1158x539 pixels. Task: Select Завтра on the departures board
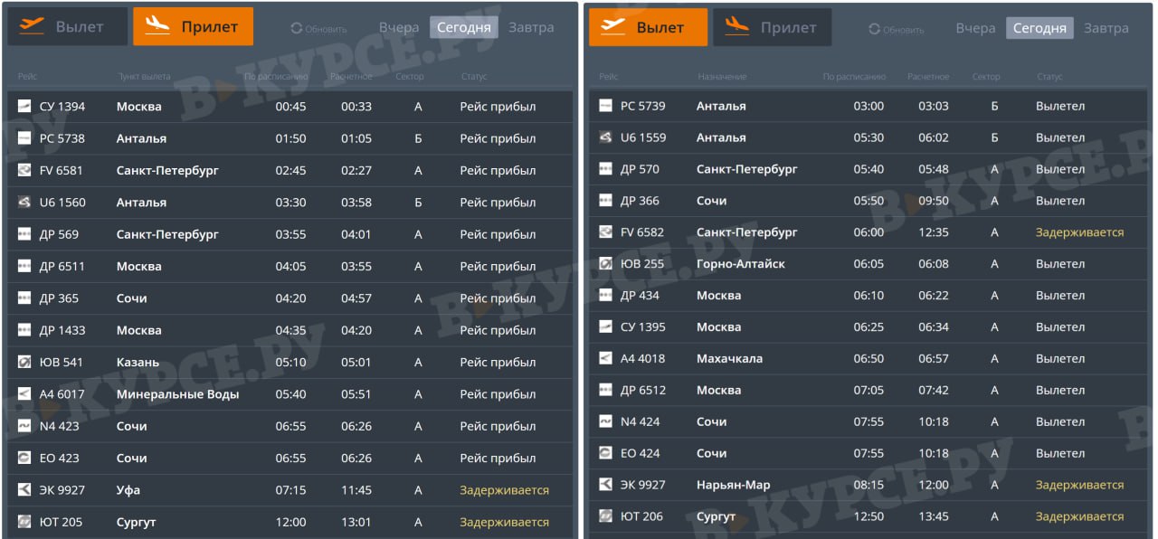coord(1106,28)
